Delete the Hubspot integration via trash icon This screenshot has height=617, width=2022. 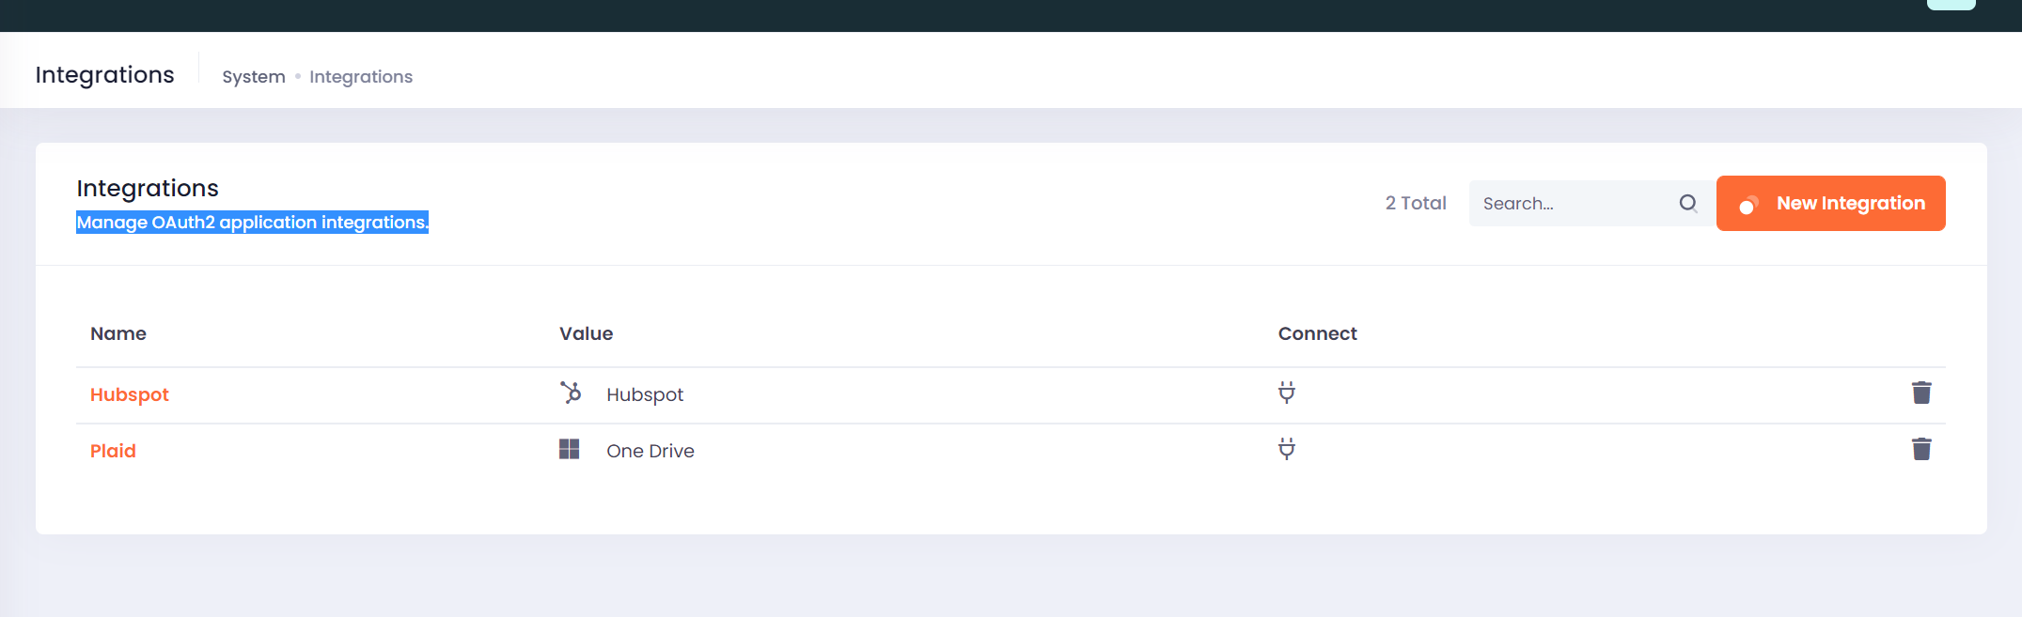[1921, 393]
